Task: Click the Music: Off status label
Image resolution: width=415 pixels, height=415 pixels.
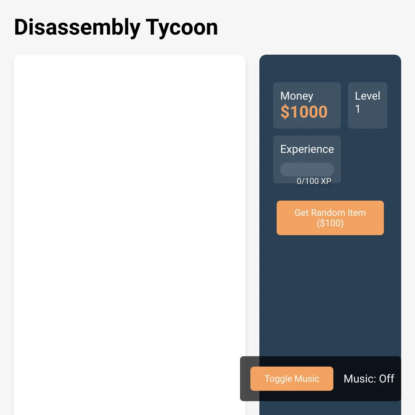Action: point(369,379)
